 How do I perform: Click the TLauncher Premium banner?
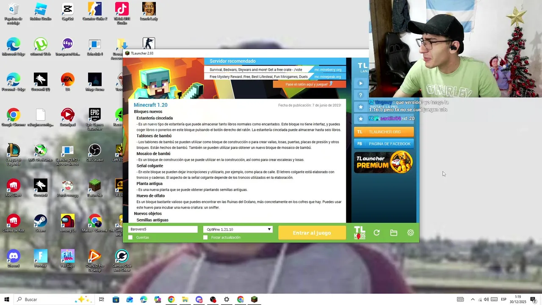coord(384,162)
